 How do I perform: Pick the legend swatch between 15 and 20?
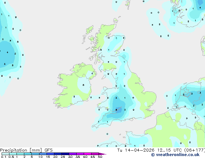point(50,154)
